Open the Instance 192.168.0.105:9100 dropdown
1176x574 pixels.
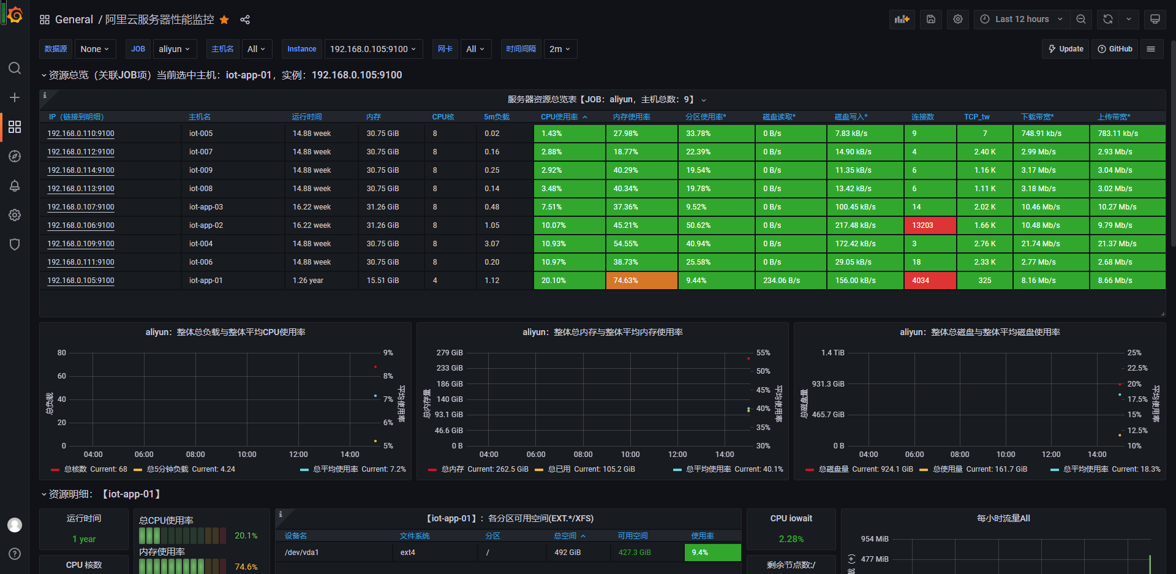(373, 49)
